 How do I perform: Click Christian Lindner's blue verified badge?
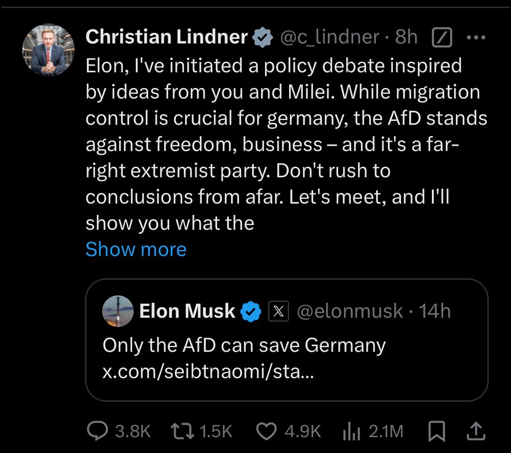point(263,37)
